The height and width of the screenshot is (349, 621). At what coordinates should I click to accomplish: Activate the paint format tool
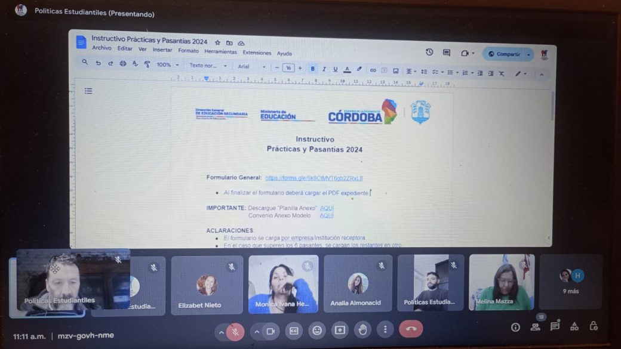pos(147,64)
